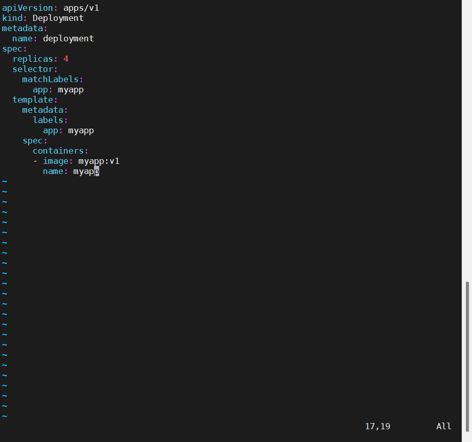Screen dimensions: 472x442
Task: Click the 'selector' key
Action: (x=33, y=69)
